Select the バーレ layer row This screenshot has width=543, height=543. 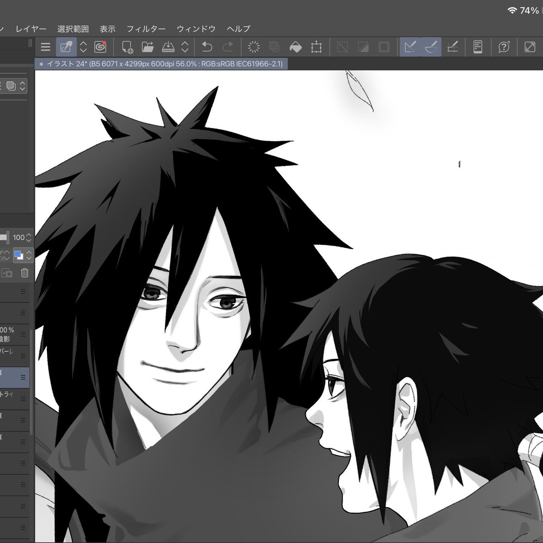pyautogui.click(x=14, y=355)
